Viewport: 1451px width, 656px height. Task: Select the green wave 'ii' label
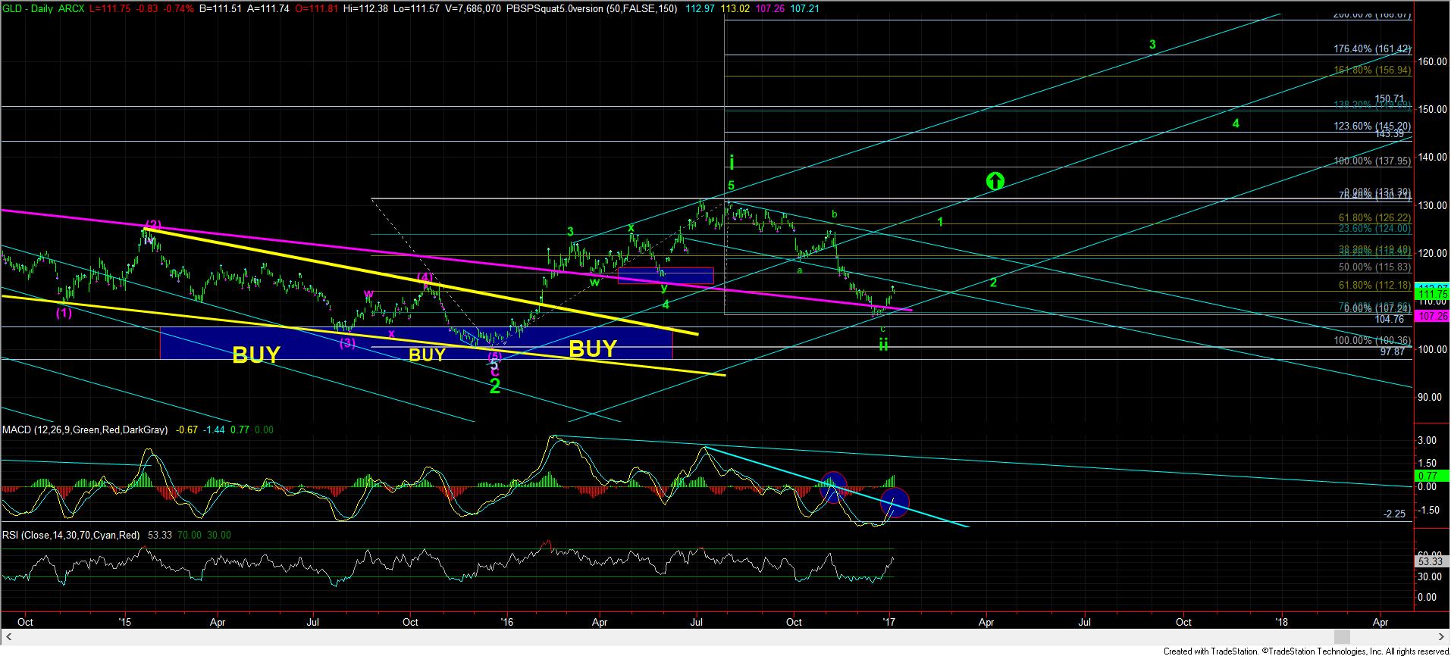tap(883, 345)
